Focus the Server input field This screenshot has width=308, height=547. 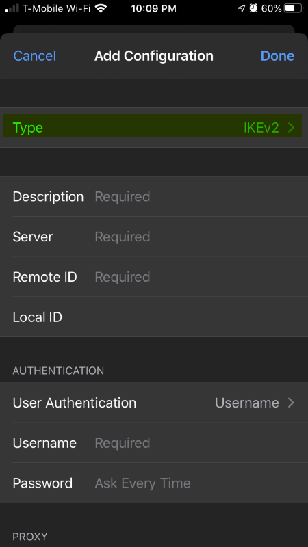(x=154, y=237)
